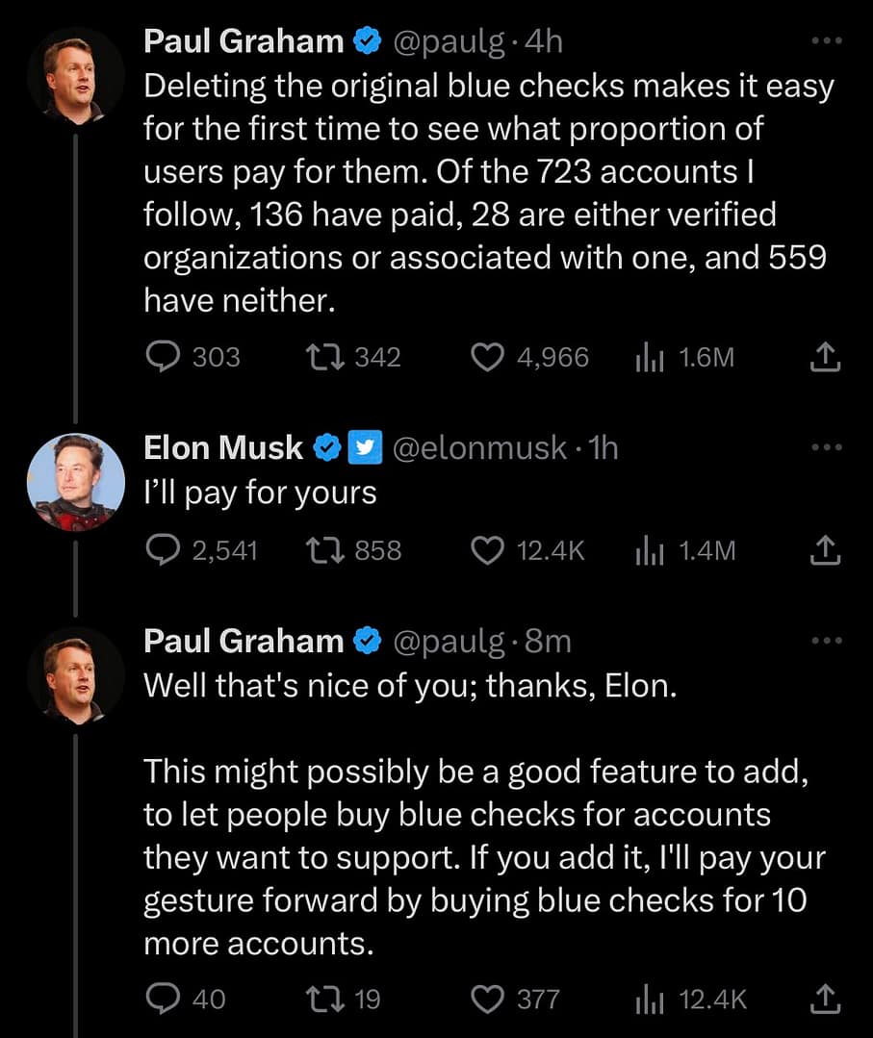Like Paul Graham's tweet with 4,966 likes
873x1038 pixels.
tap(489, 358)
